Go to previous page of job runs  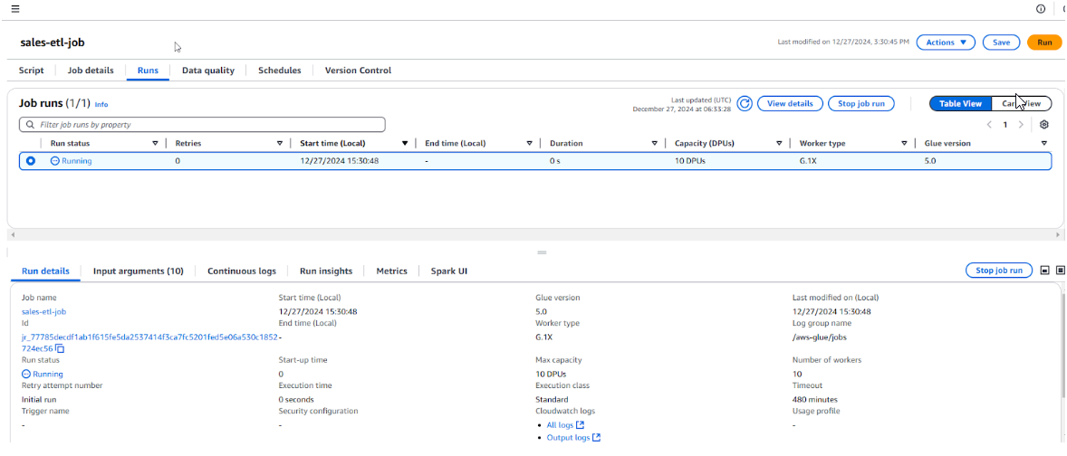989,125
